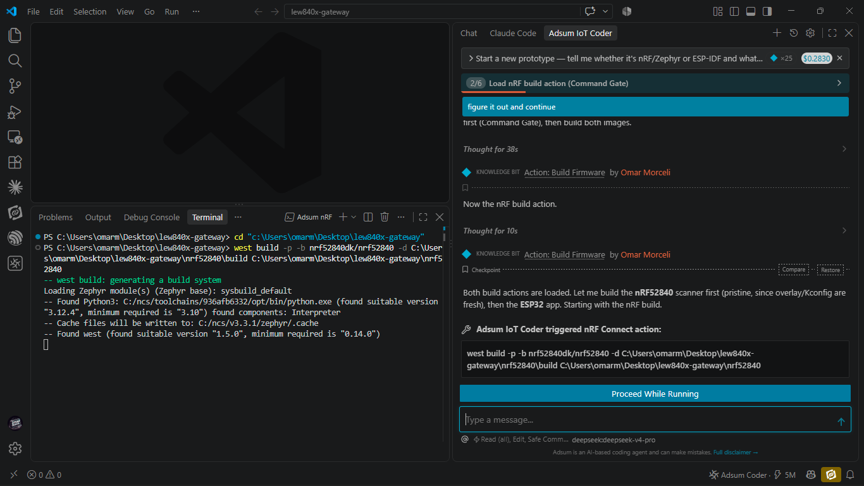This screenshot has height=486, width=864.
Task: Start a new Adsum chat with plus icon
Action: [777, 33]
